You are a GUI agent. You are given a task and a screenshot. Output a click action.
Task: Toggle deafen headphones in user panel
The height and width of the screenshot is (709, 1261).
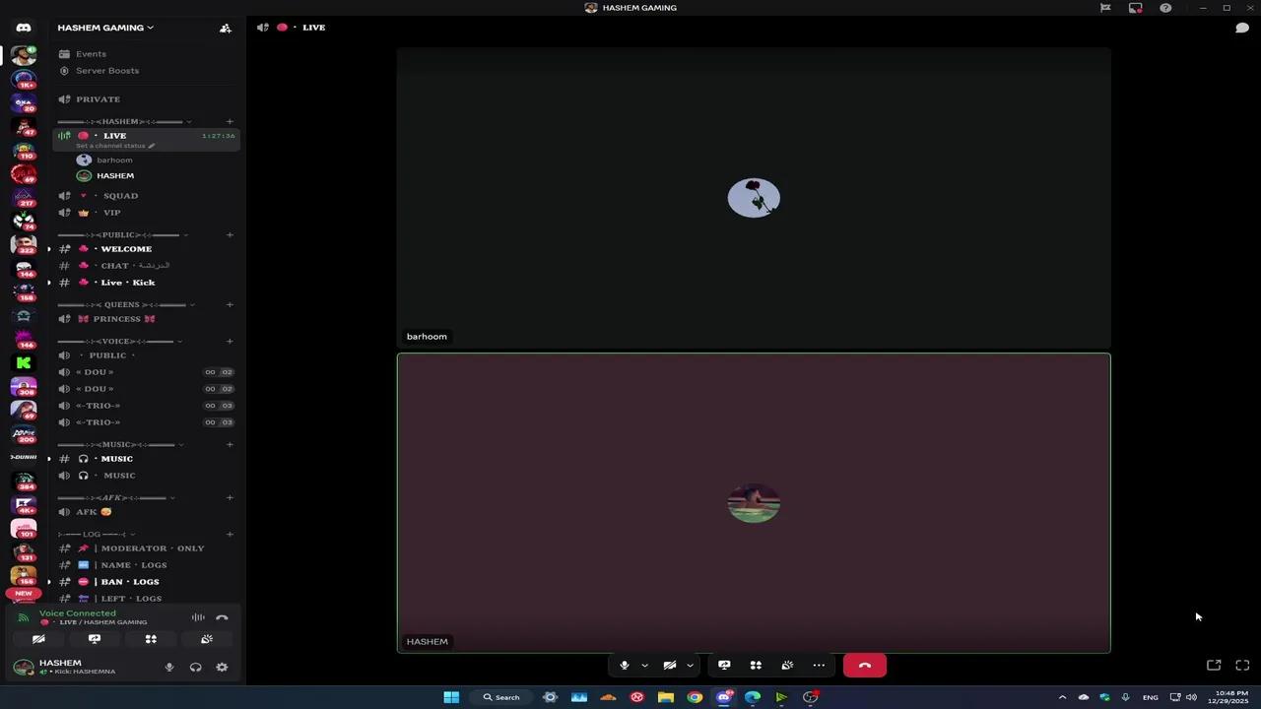[x=195, y=668]
